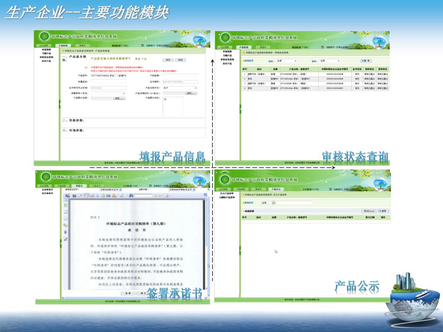Click the user icon before 当前用户 in 填报产品信息 panel
This screenshot has height=332, width=443.
coord(143,45)
